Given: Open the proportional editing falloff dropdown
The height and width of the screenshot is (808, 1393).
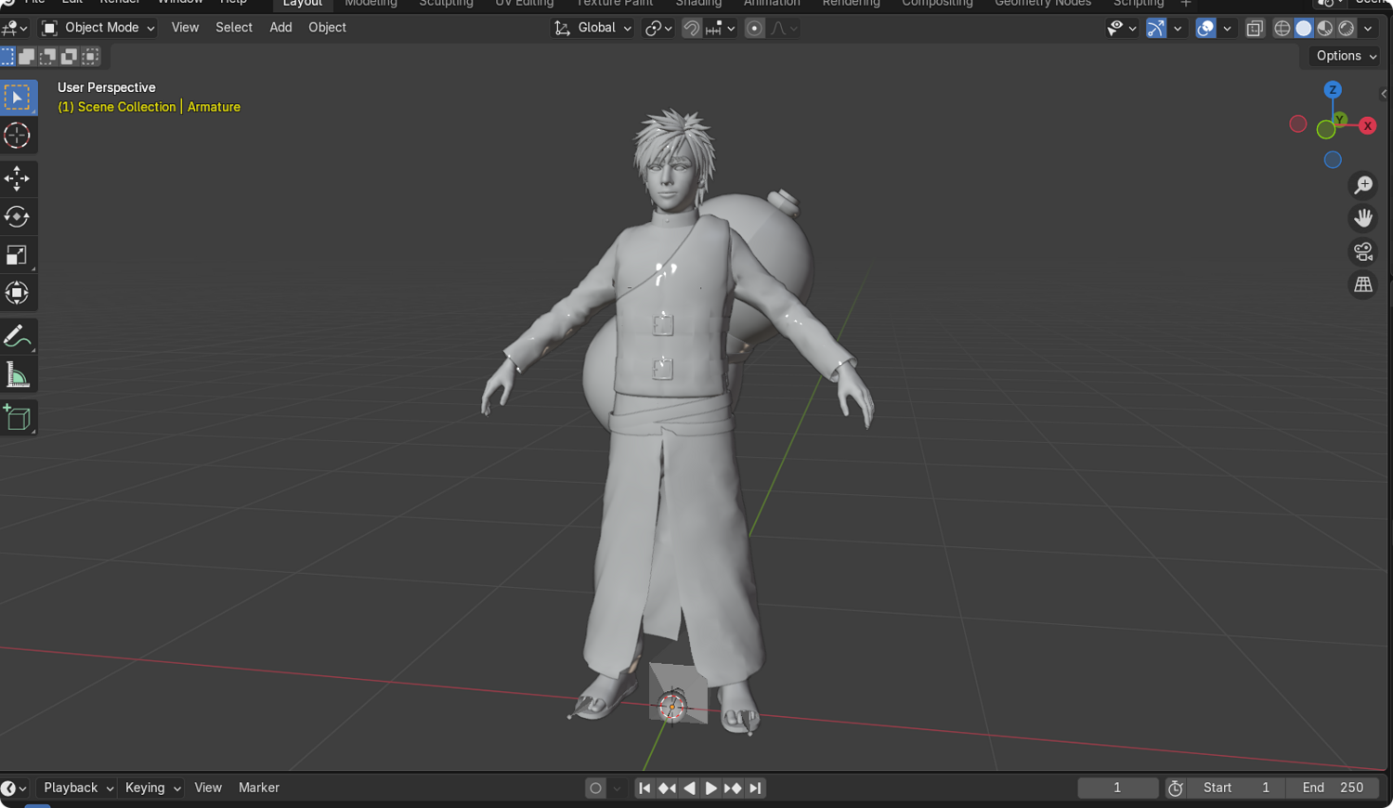Looking at the screenshot, I should pyautogui.click(x=784, y=28).
